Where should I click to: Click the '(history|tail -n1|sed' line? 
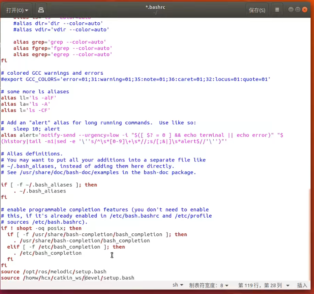tap(114, 142)
